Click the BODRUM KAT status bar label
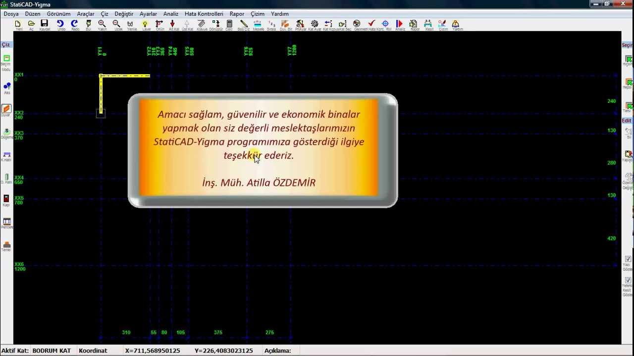 click(52, 351)
